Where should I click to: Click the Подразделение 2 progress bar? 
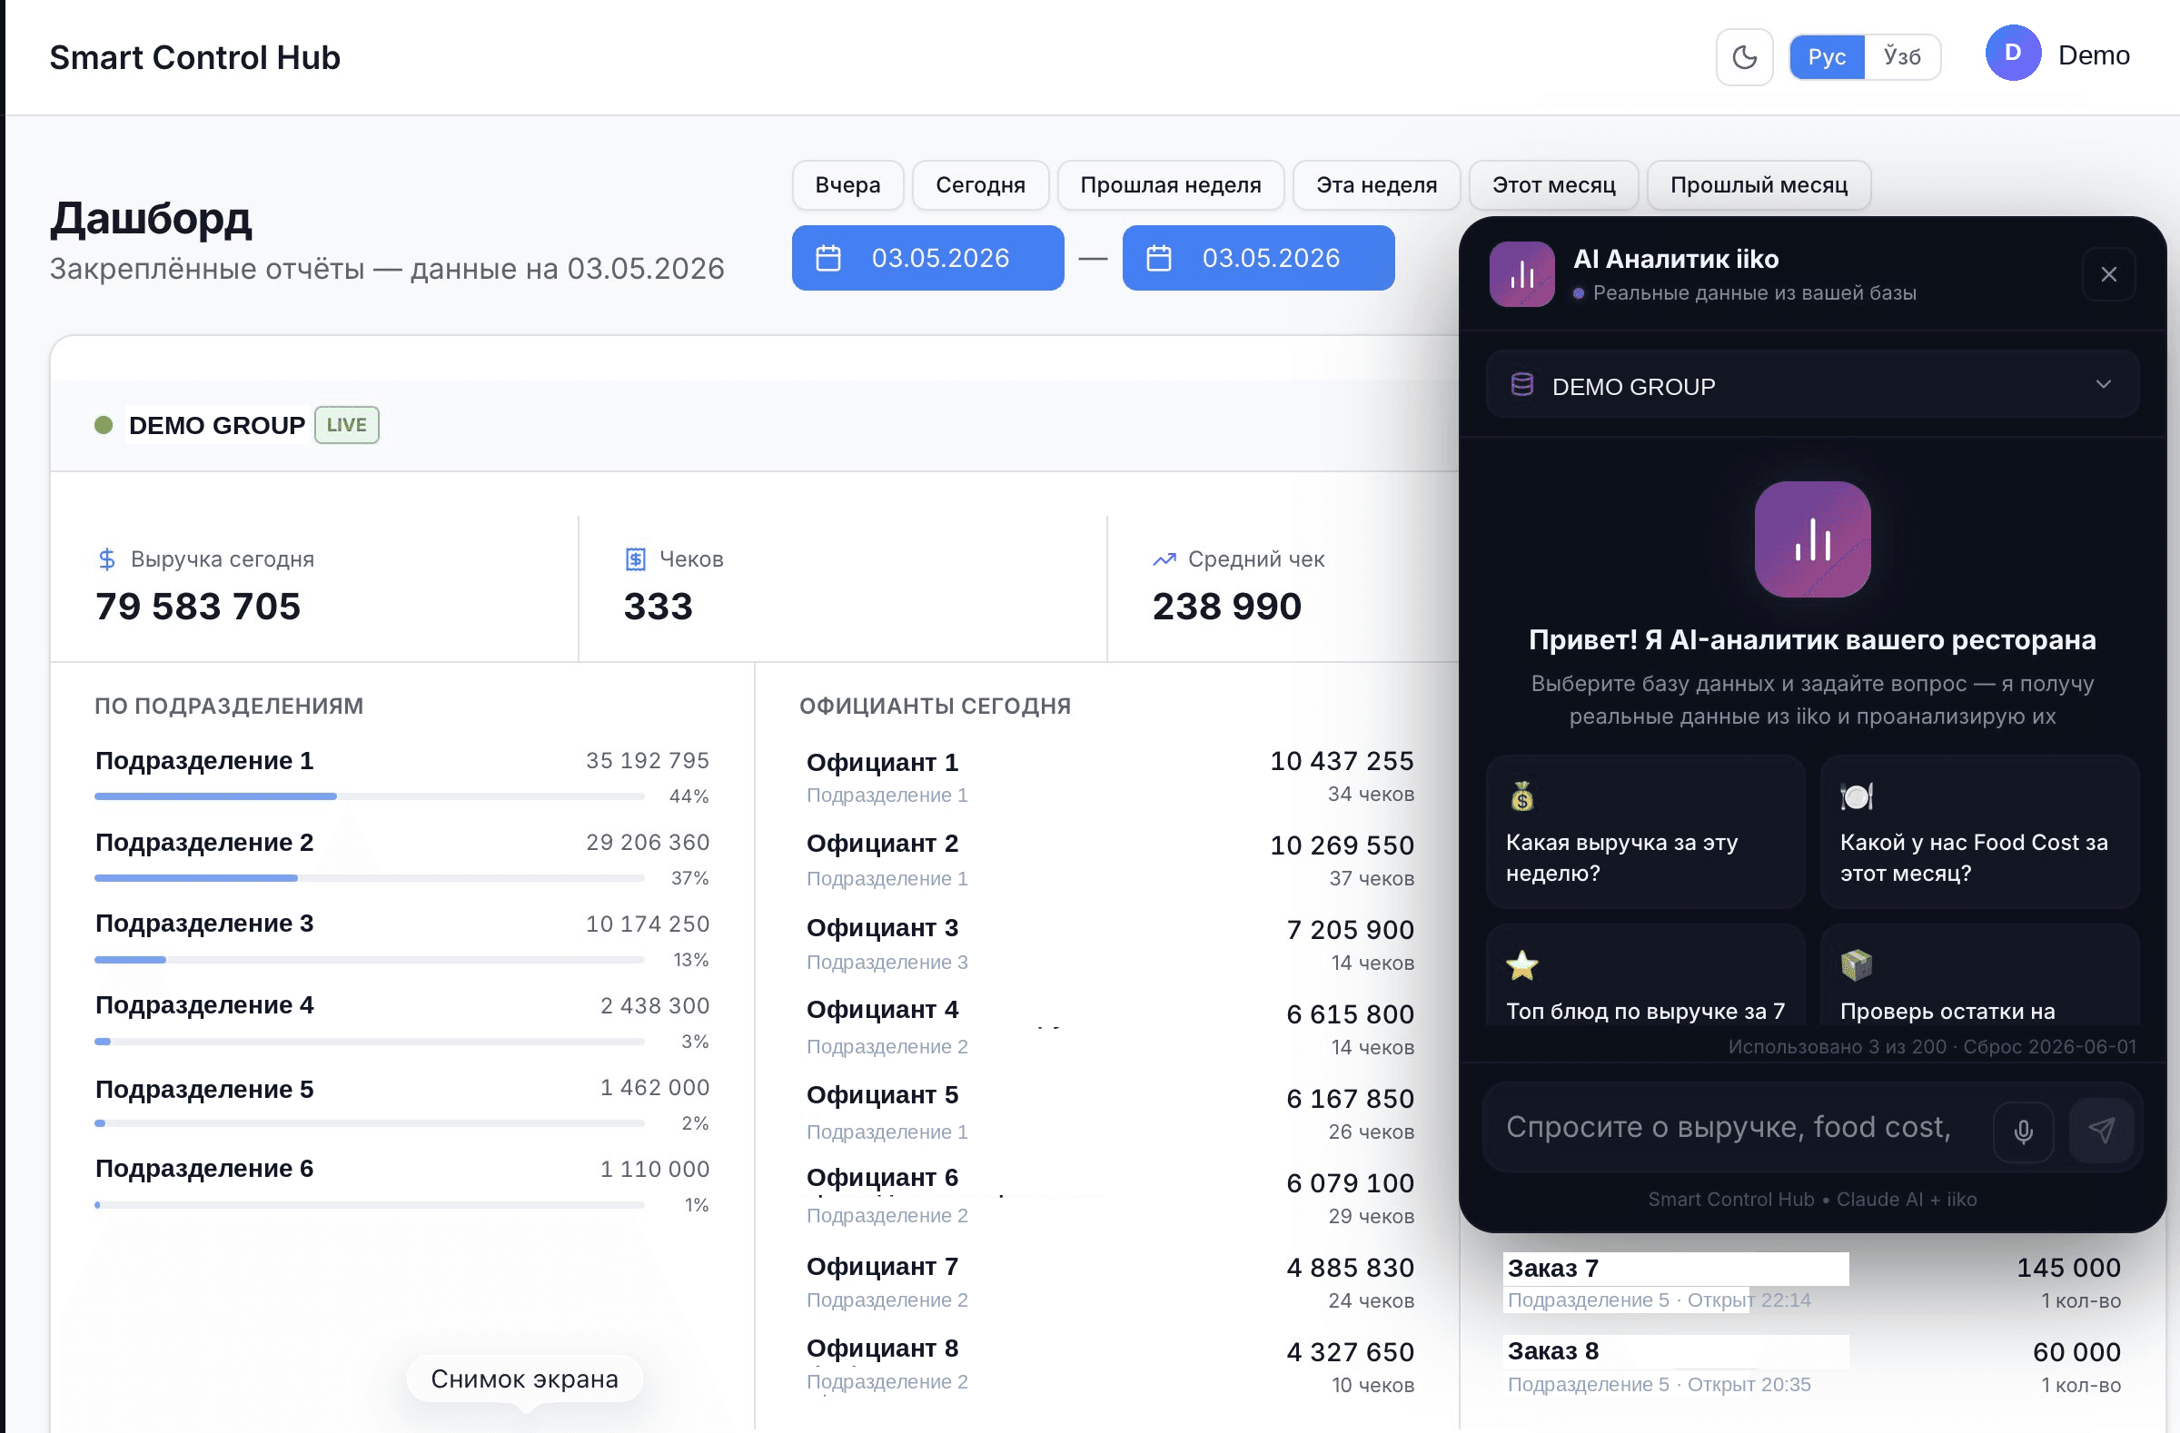coord(369,878)
